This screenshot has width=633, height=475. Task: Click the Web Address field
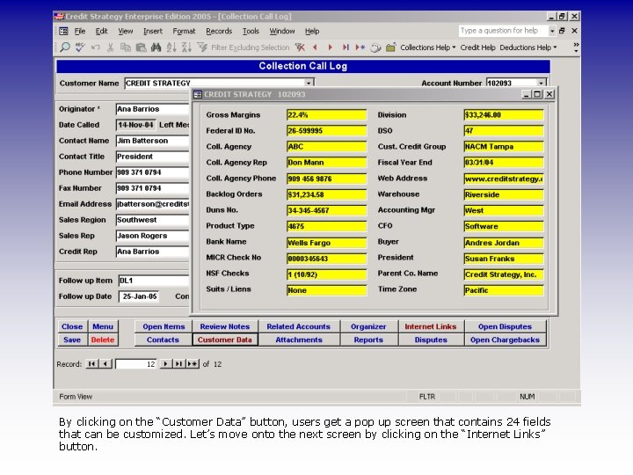(x=504, y=179)
